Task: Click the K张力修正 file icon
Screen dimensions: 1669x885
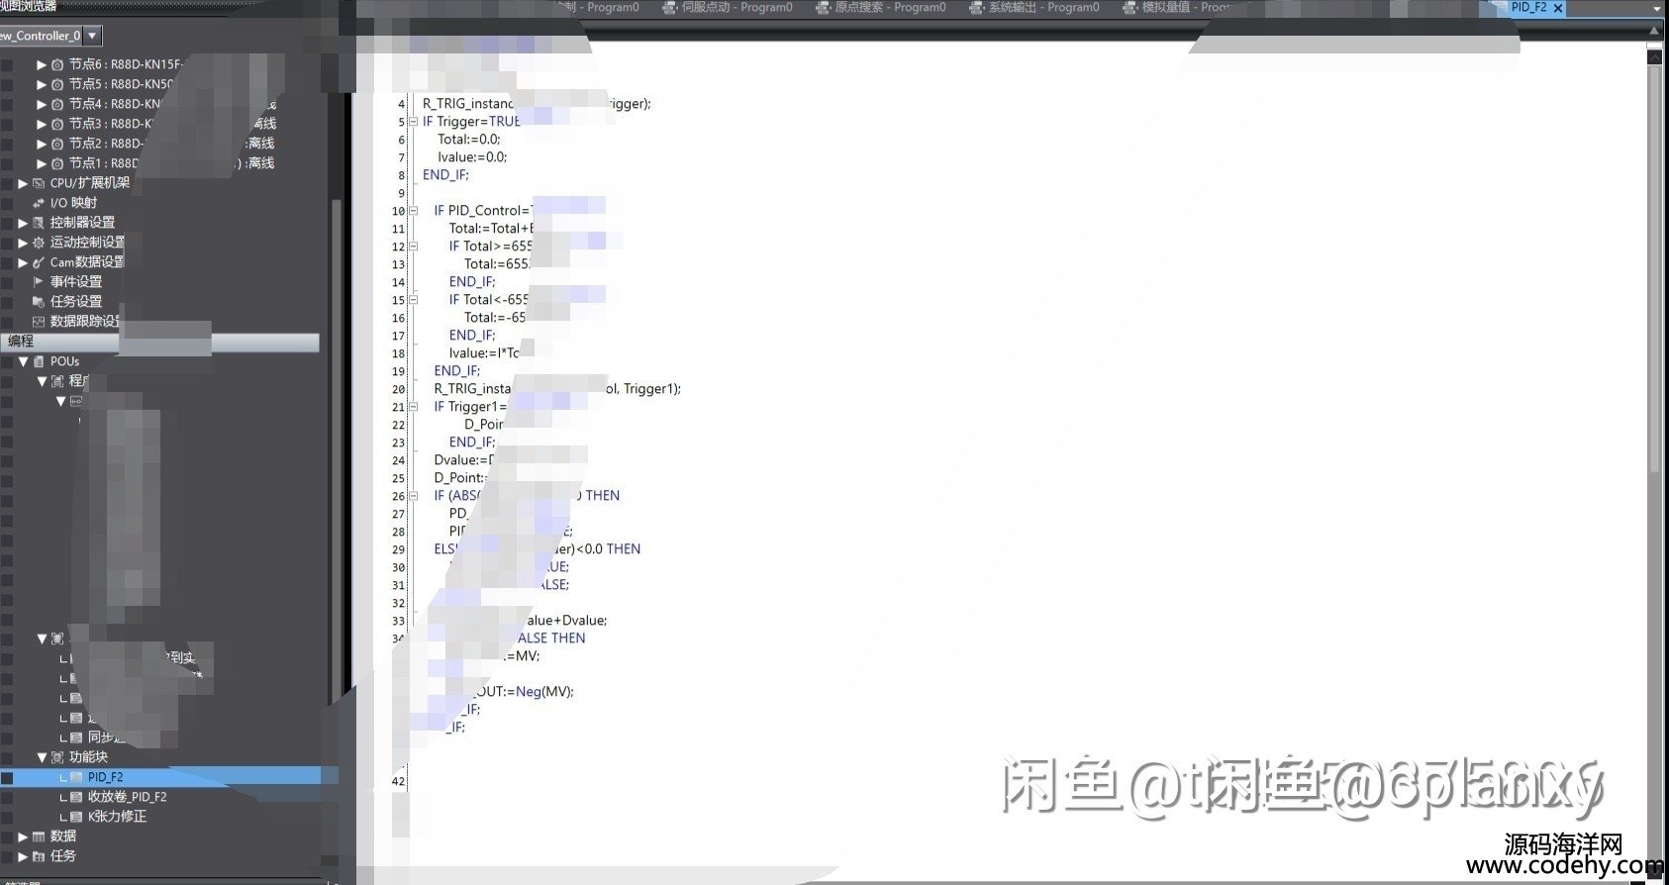Action: [x=76, y=817]
